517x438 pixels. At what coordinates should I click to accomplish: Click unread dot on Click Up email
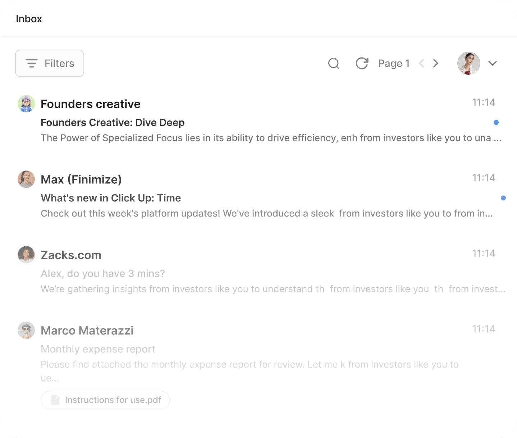pyautogui.click(x=503, y=198)
